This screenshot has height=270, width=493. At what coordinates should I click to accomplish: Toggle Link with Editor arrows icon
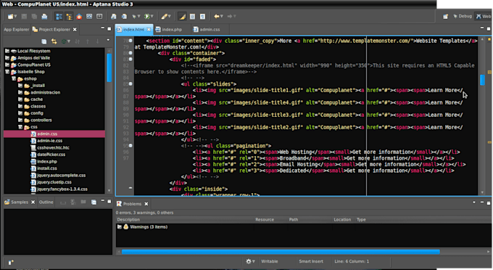[x=54, y=41]
